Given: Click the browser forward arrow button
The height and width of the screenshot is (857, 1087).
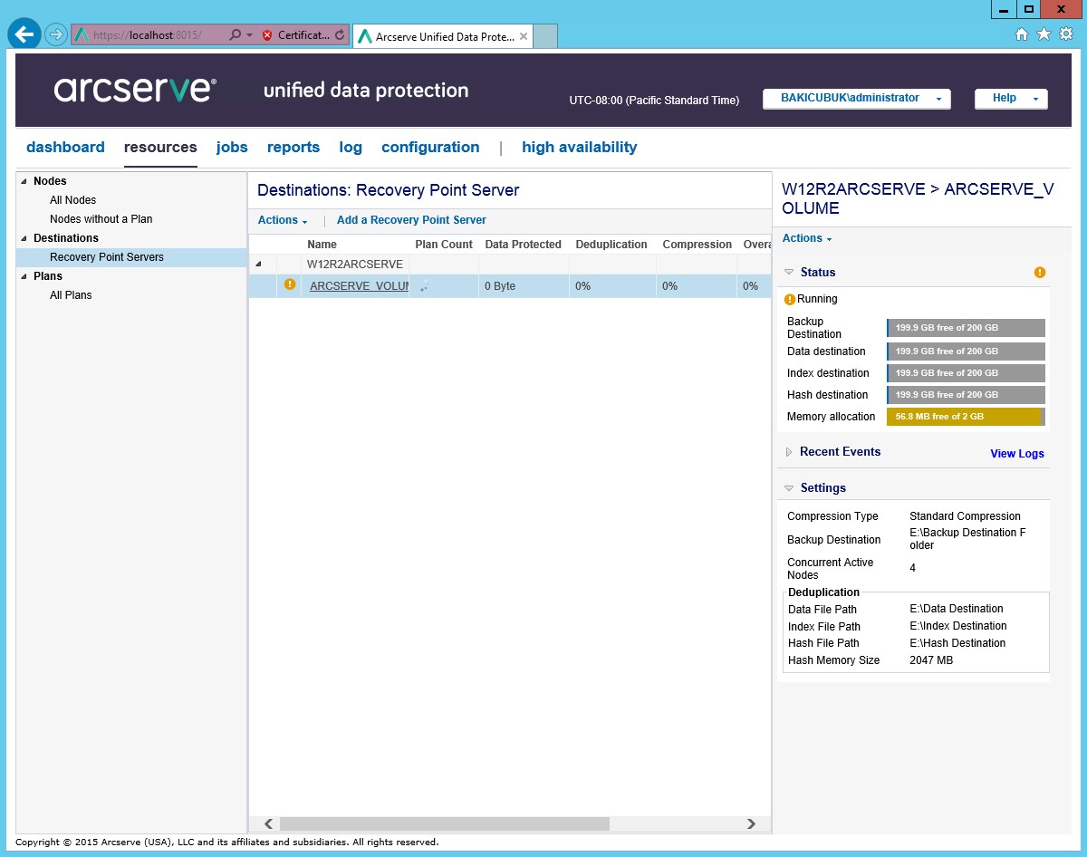Looking at the screenshot, I should pyautogui.click(x=56, y=34).
